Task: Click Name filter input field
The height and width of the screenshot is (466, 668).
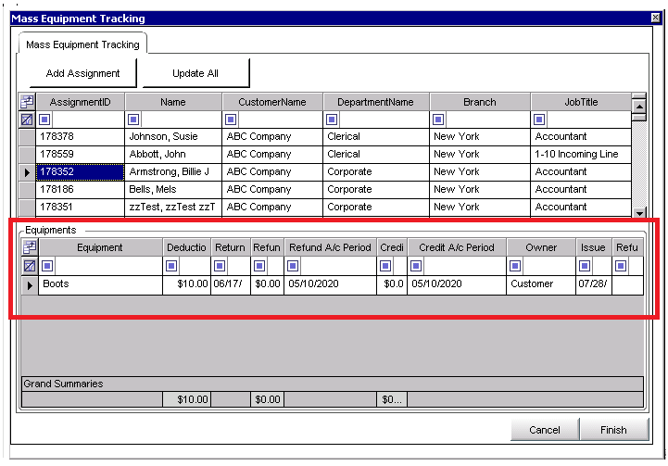Action: click(181, 120)
